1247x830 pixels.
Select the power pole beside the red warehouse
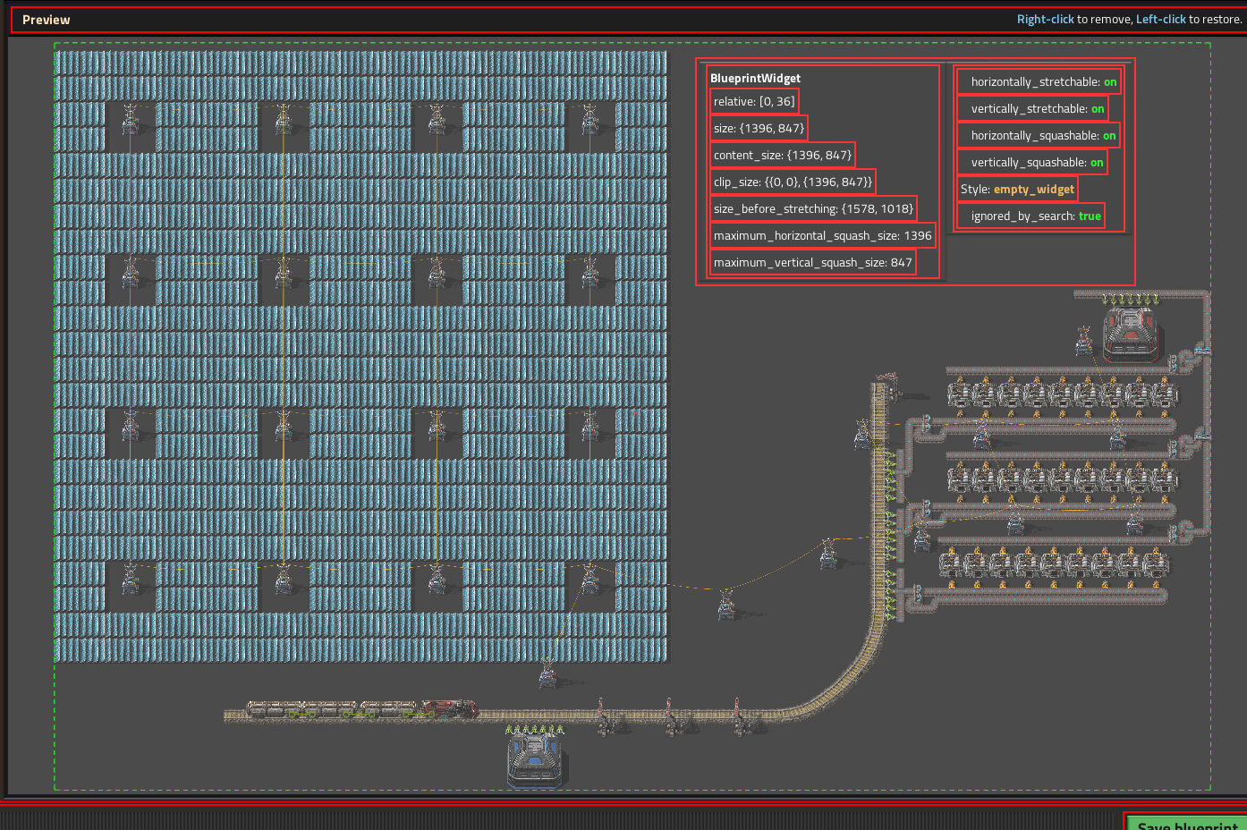1084,340
